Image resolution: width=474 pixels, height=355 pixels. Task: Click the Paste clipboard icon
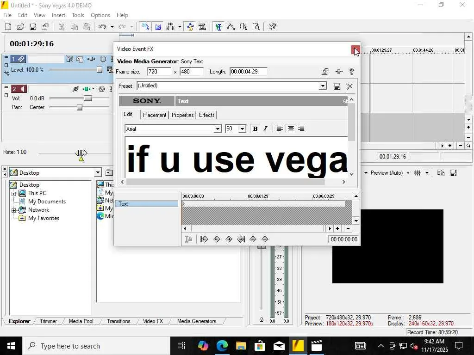pyautogui.click(x=87, y=27)
